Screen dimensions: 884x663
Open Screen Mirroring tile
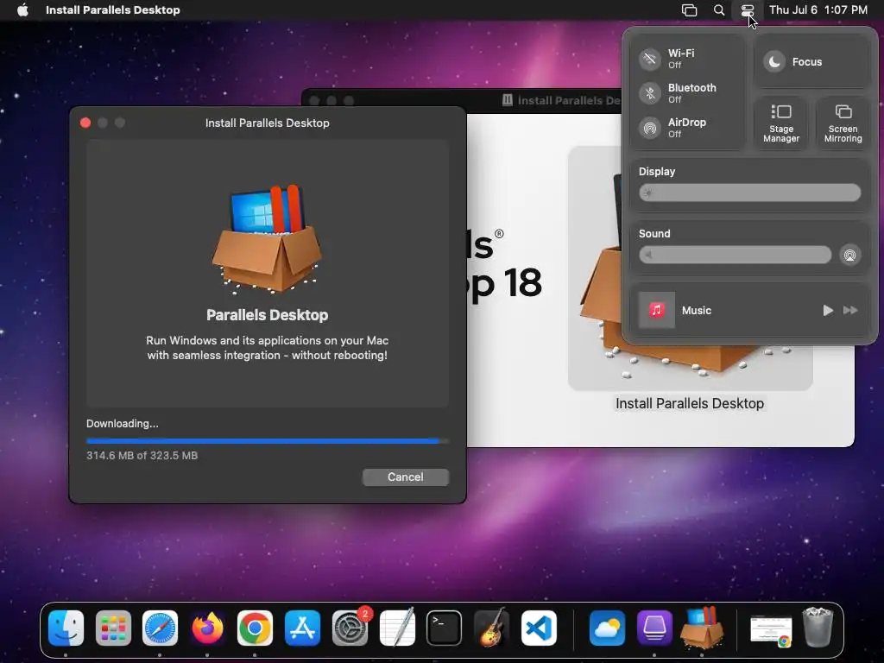point(843,123)
